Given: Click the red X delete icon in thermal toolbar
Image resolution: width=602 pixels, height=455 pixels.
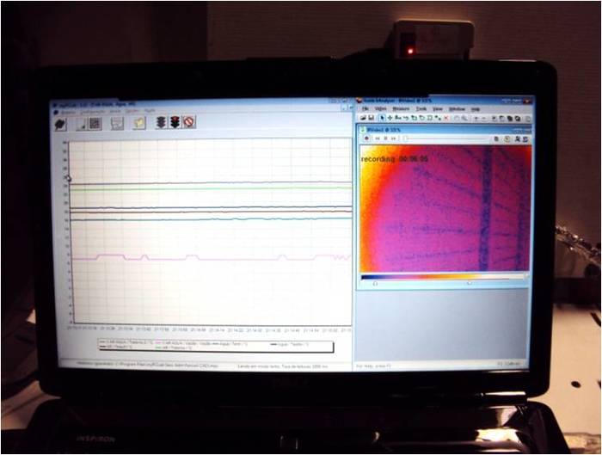Looking at the screenshot, I should click(x=446, y=118).
